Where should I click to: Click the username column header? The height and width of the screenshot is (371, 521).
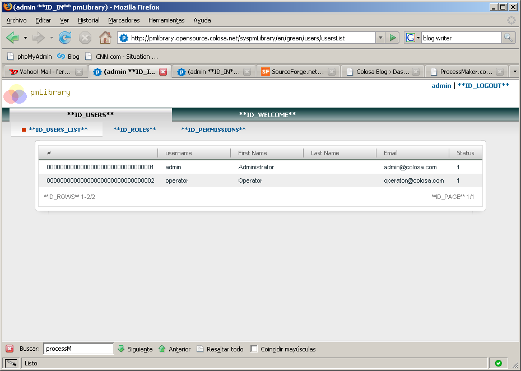point(179,153)
